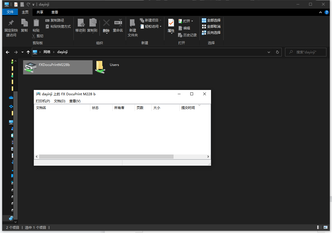Switch to details view in status bar
Image resolution: width=332 pixels, height=233 pixels.
coord(319,227)
